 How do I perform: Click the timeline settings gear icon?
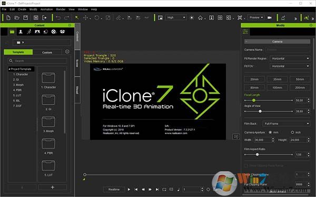coord(208,189)
